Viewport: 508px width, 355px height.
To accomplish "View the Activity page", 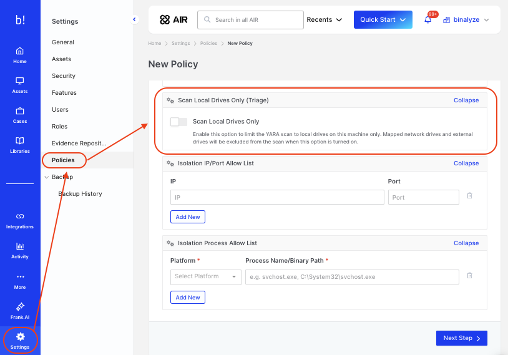I will click(20, 250).
